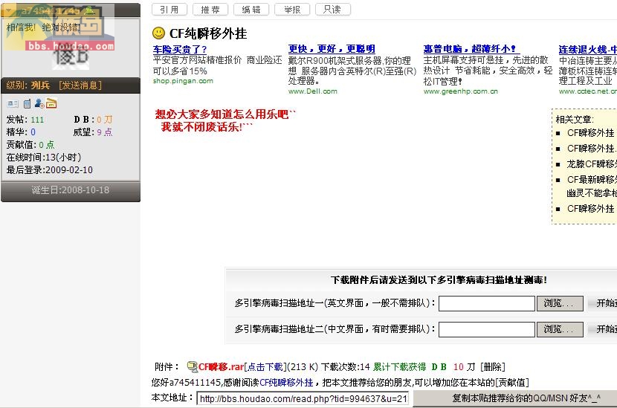Click the 推荐 recommend button
The image size is (617, 408).
click(x=210, y=10)
